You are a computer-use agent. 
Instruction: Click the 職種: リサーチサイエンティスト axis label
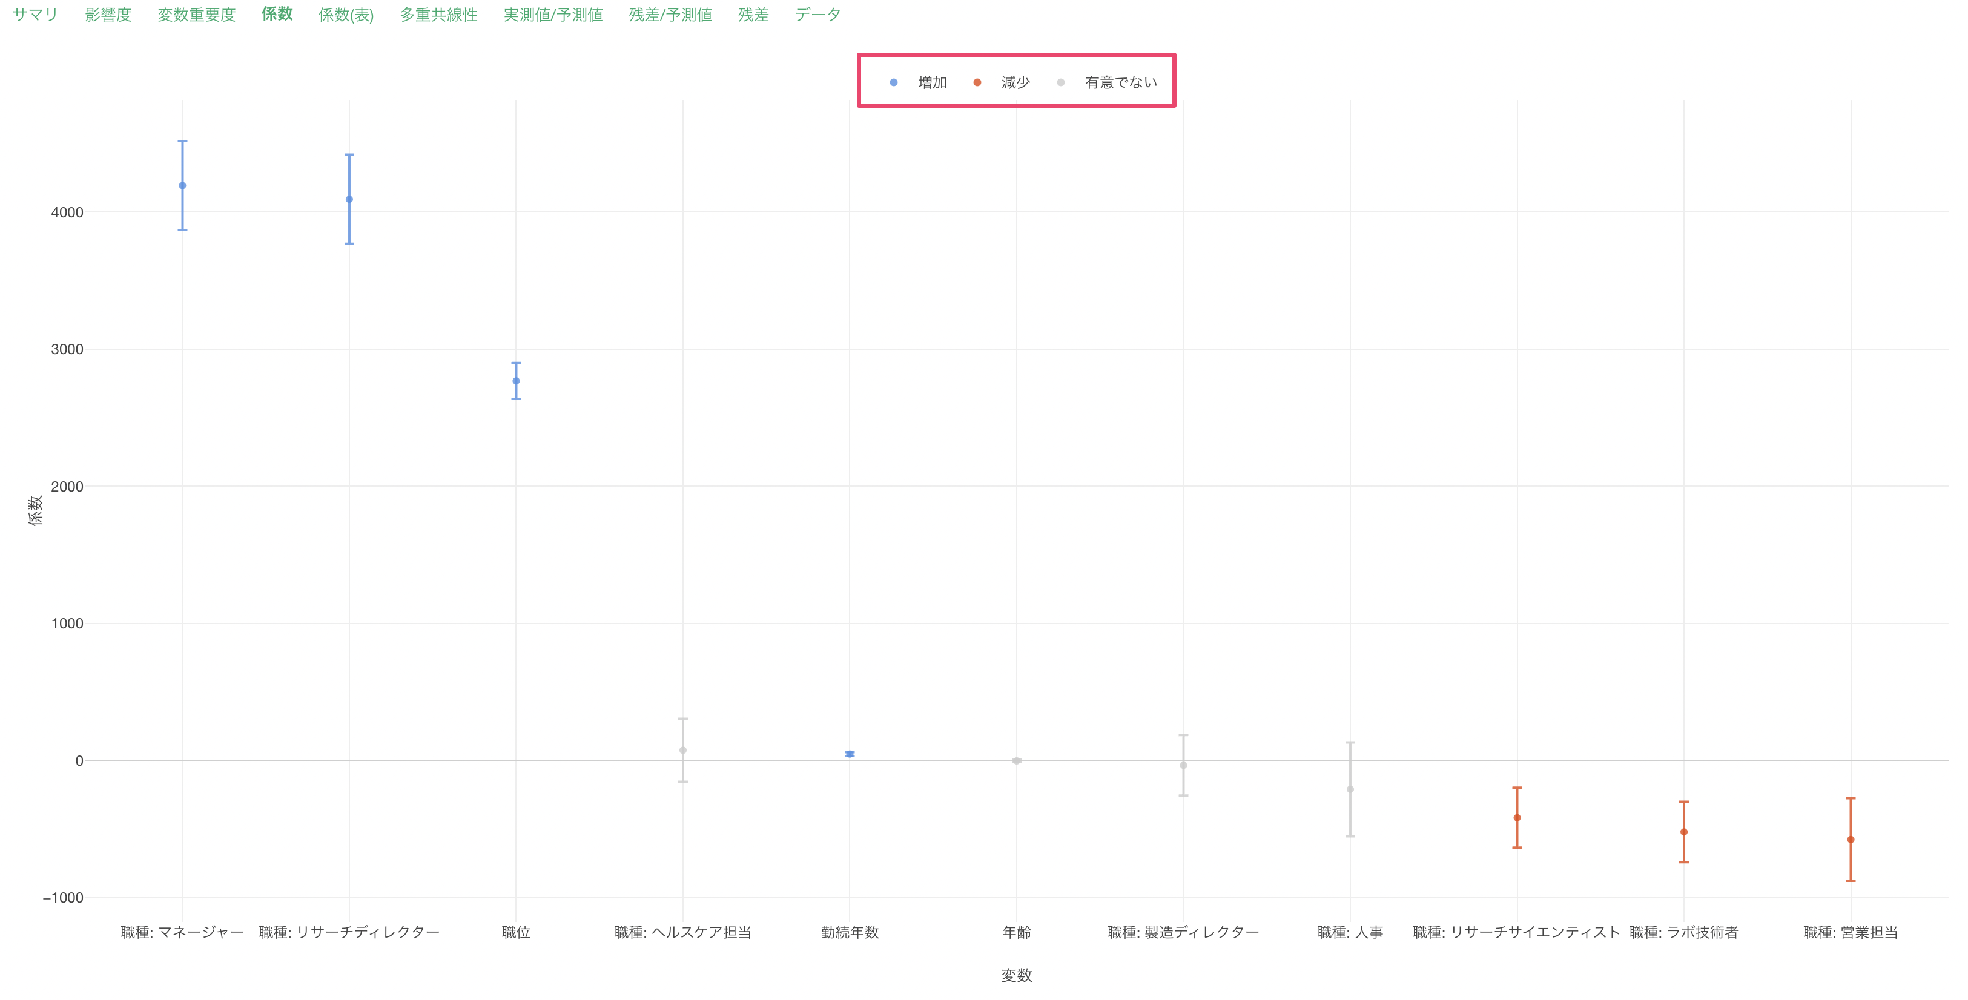pyautogui.click(x=1516, y=932)
